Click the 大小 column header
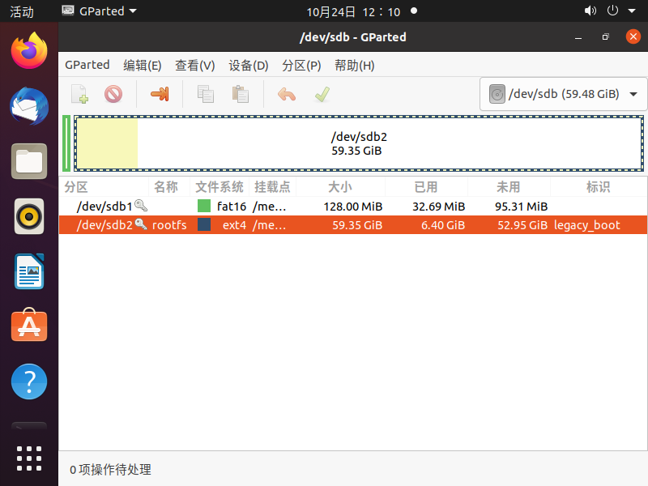The height and width of the screenshot is (486, 648). (340, 187)
